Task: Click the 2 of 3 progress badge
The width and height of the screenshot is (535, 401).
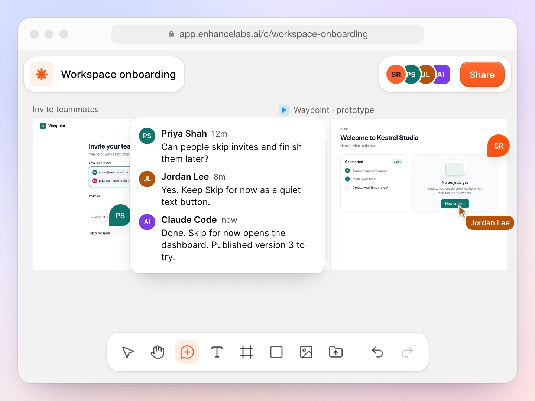Action: point(398,162)
